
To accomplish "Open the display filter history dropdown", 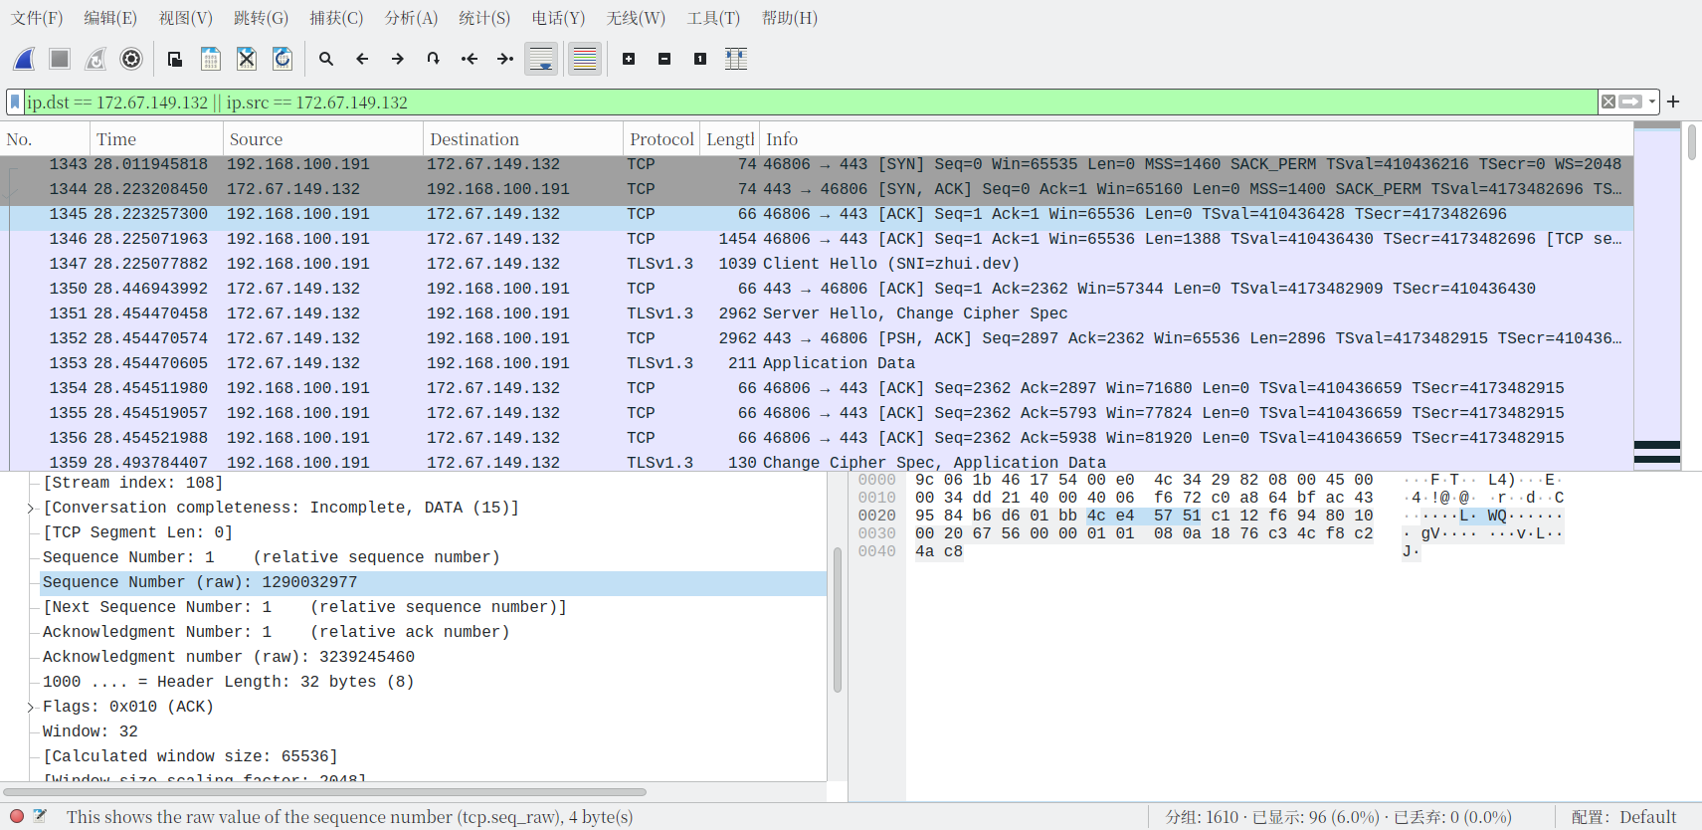I will (1651, 102).
